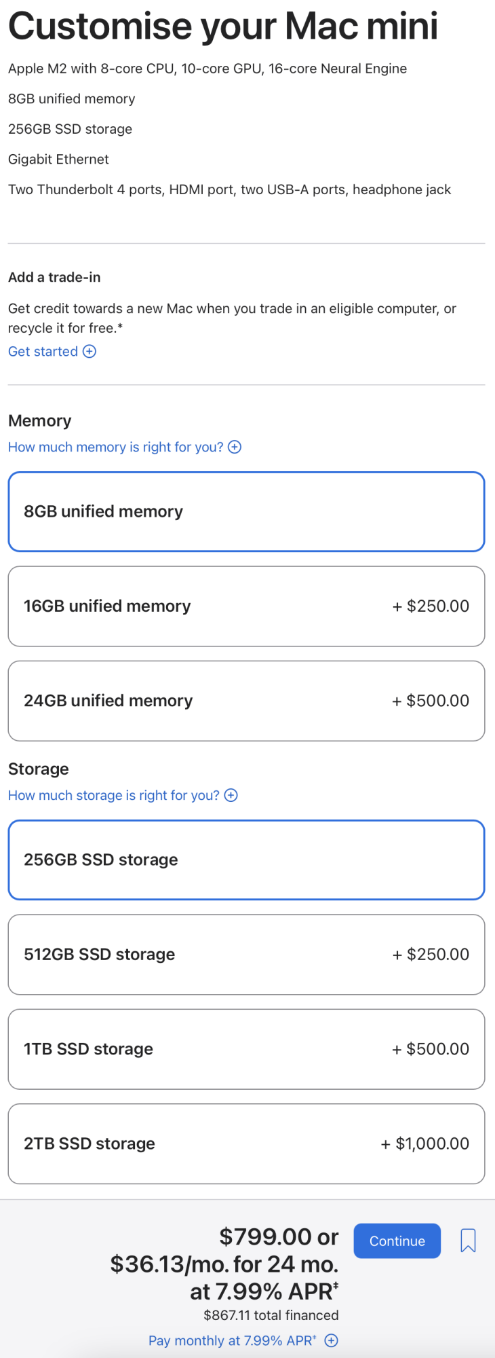Pick the 2TB SSD storage option

pyautogui.click(x=246, y=1143)
